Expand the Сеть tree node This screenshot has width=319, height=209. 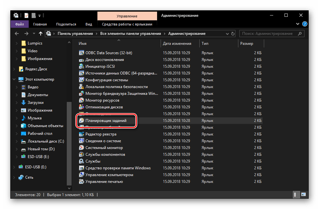click(x=14, y=177)
